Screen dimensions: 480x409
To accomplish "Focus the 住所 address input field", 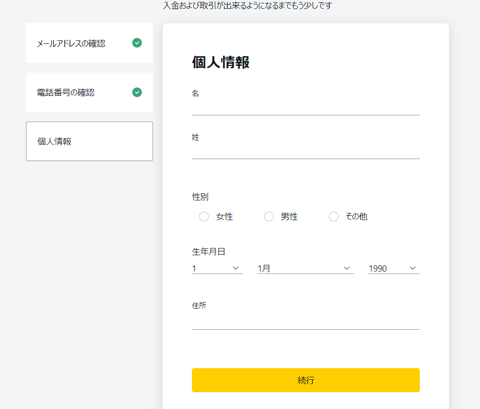I will tap(305, 322).
